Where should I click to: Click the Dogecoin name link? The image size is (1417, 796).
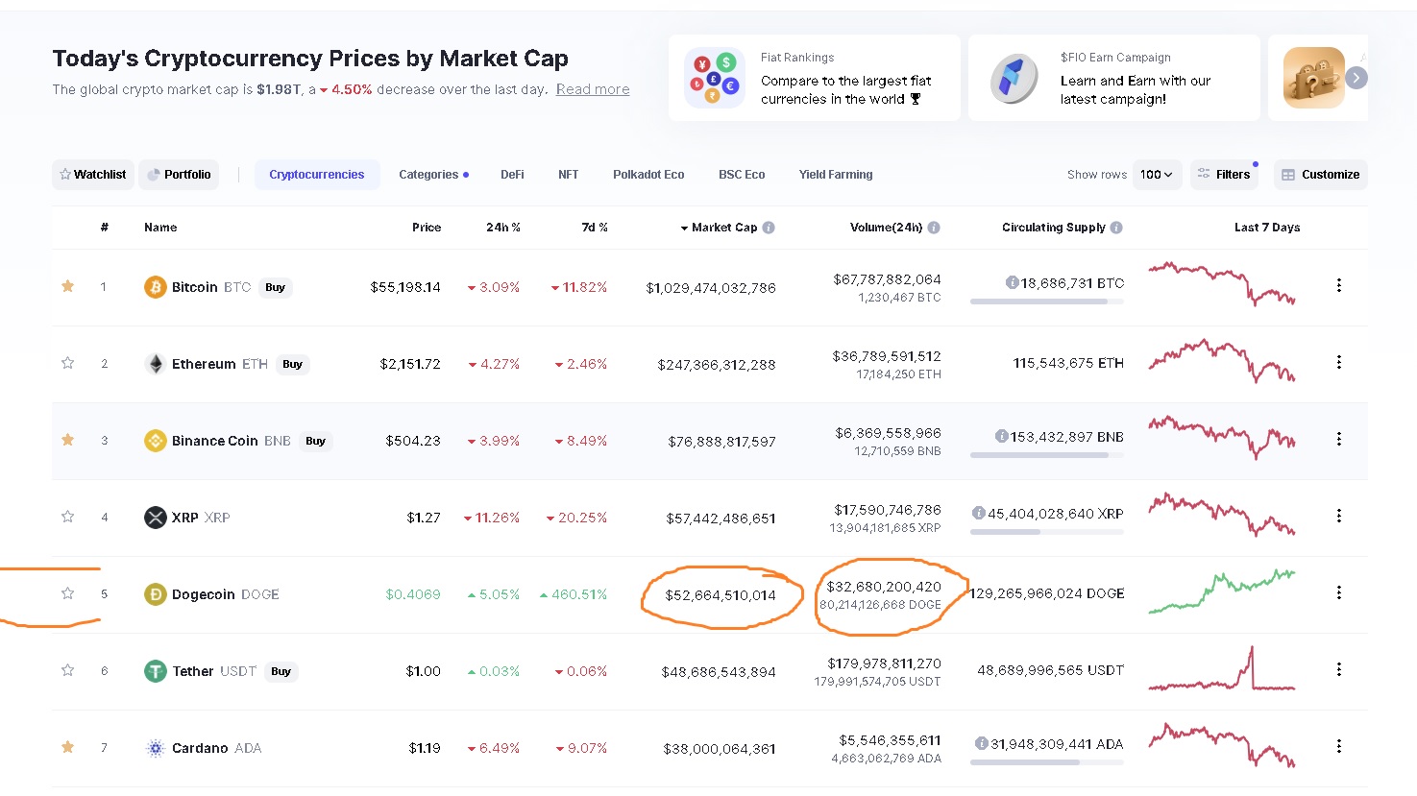[204, 594]
